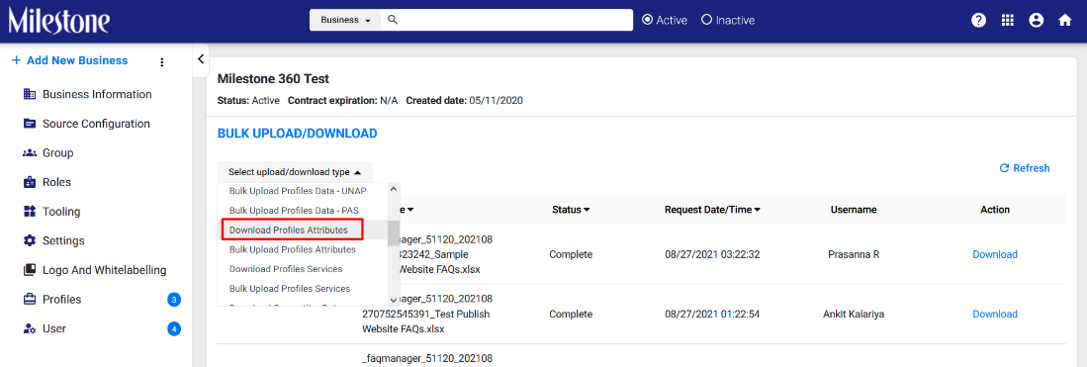This screenshot has width=1087, height=367.
Task: Click the BULK UPLOAD/DOWNLOAD heading
Action: tap(298, 134)
